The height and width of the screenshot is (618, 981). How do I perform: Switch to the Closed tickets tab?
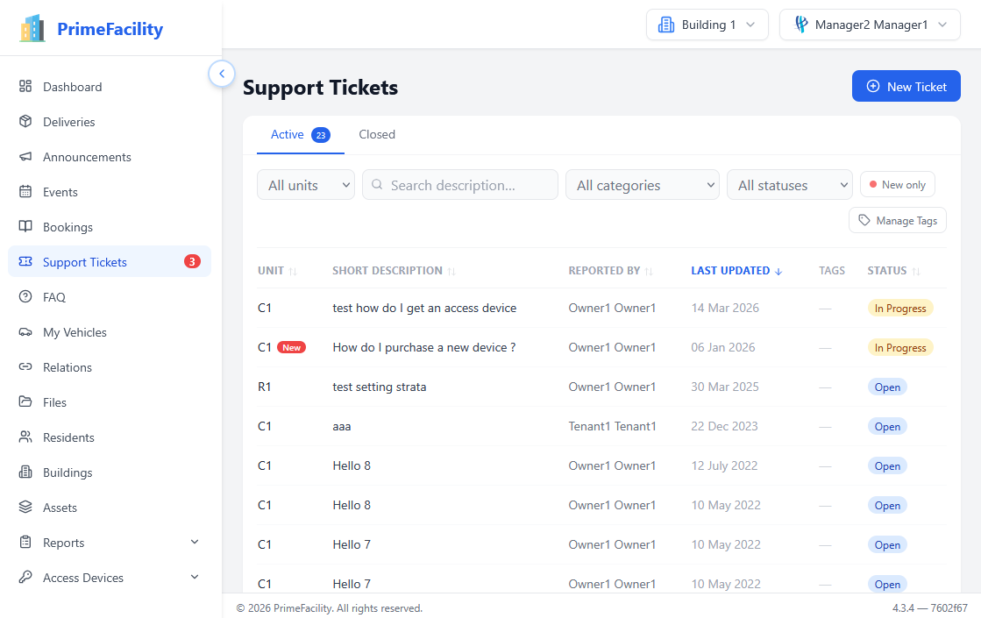377,134
